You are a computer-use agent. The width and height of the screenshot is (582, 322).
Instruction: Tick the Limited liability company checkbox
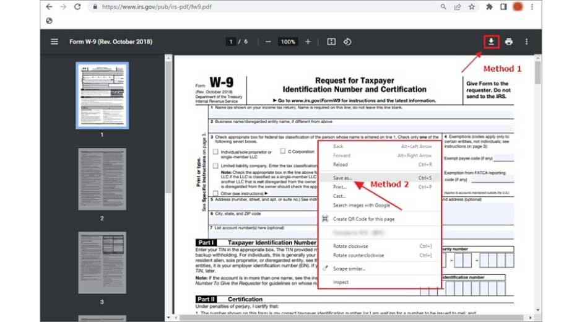(215, 166)
